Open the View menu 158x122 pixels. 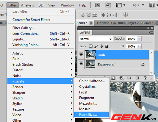[52, 5]
